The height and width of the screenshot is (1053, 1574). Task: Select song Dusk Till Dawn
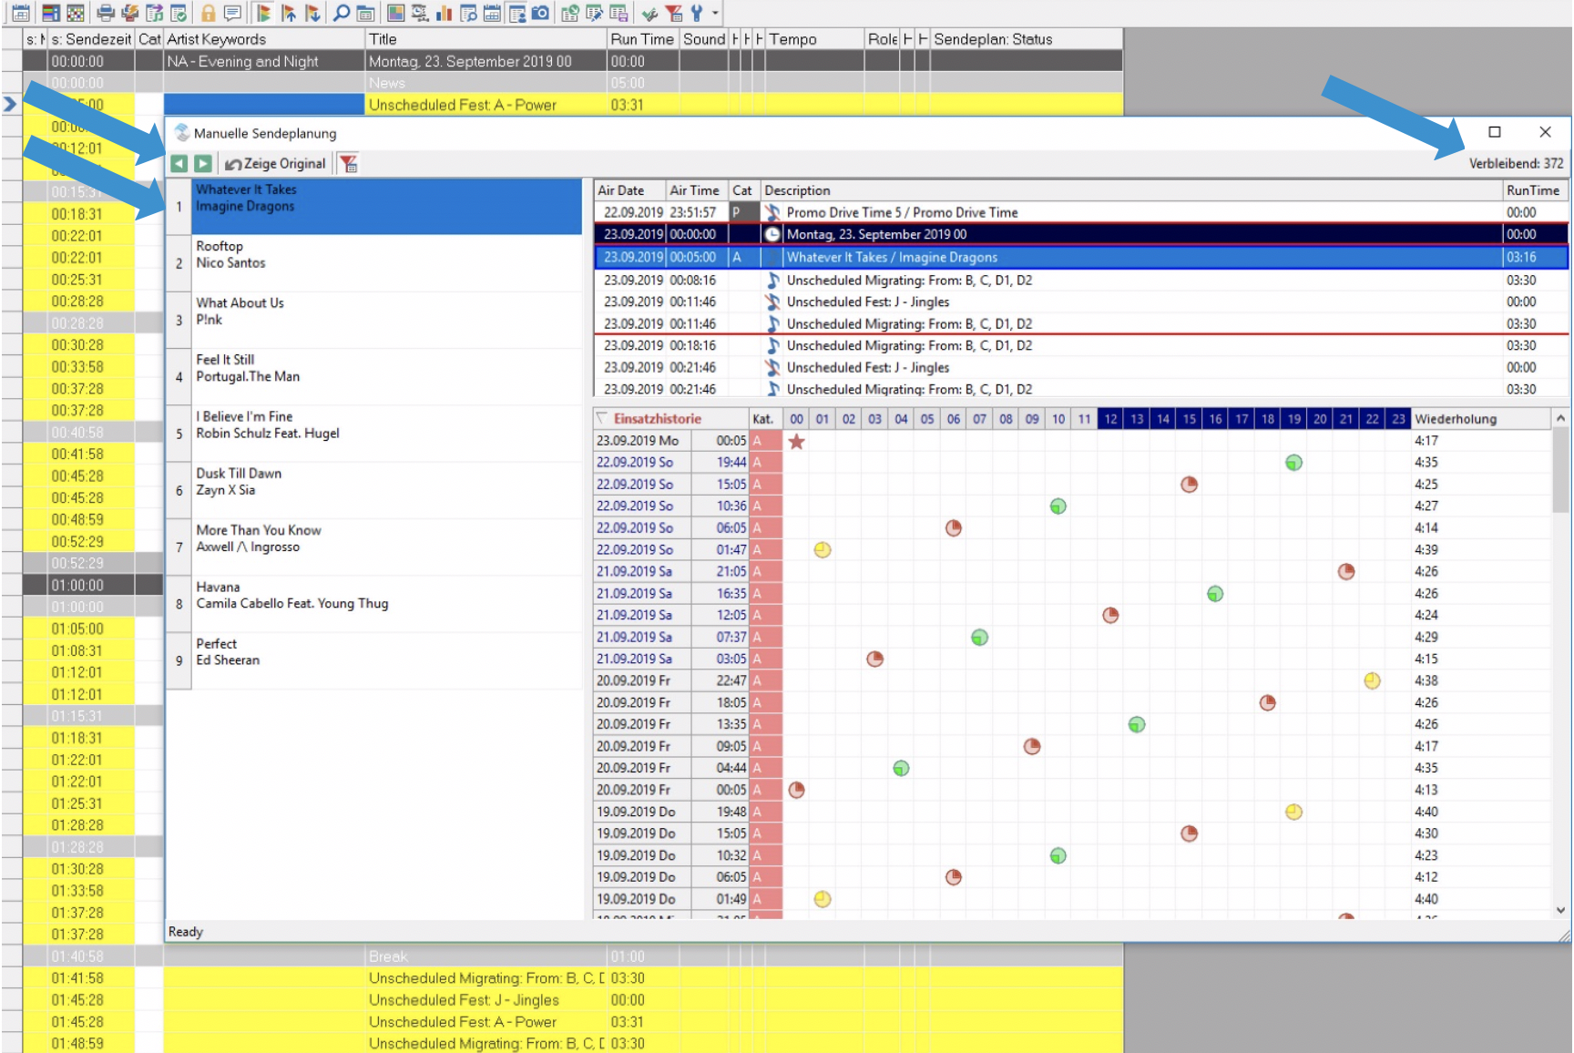pyautogui.click(x=373, y=490)
